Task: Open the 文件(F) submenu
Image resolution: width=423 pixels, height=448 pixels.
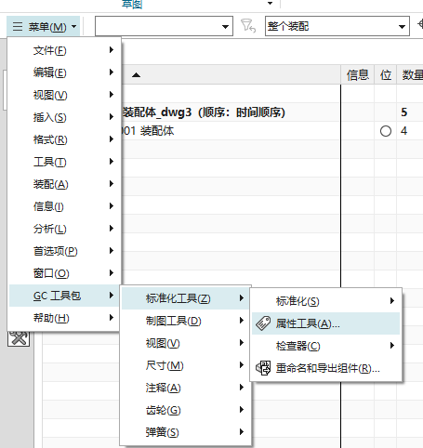Action: [64, 50]
